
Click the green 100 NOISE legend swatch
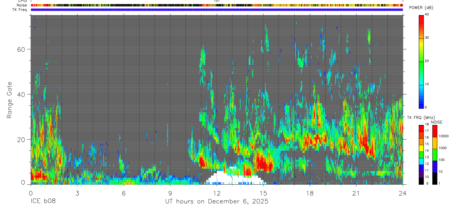[x=435, y=155]
